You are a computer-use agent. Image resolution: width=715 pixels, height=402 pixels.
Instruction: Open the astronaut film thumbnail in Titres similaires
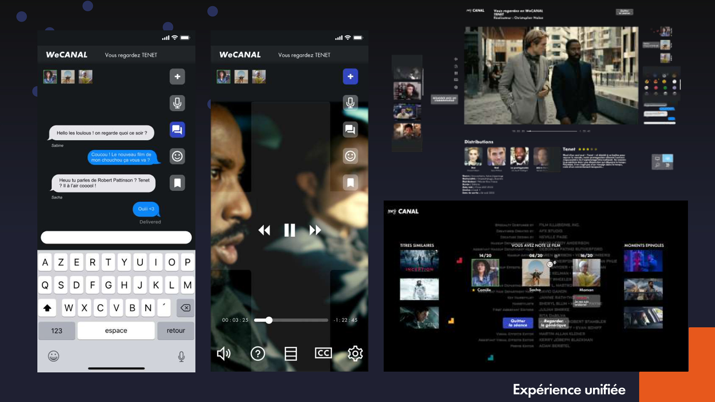419,289
